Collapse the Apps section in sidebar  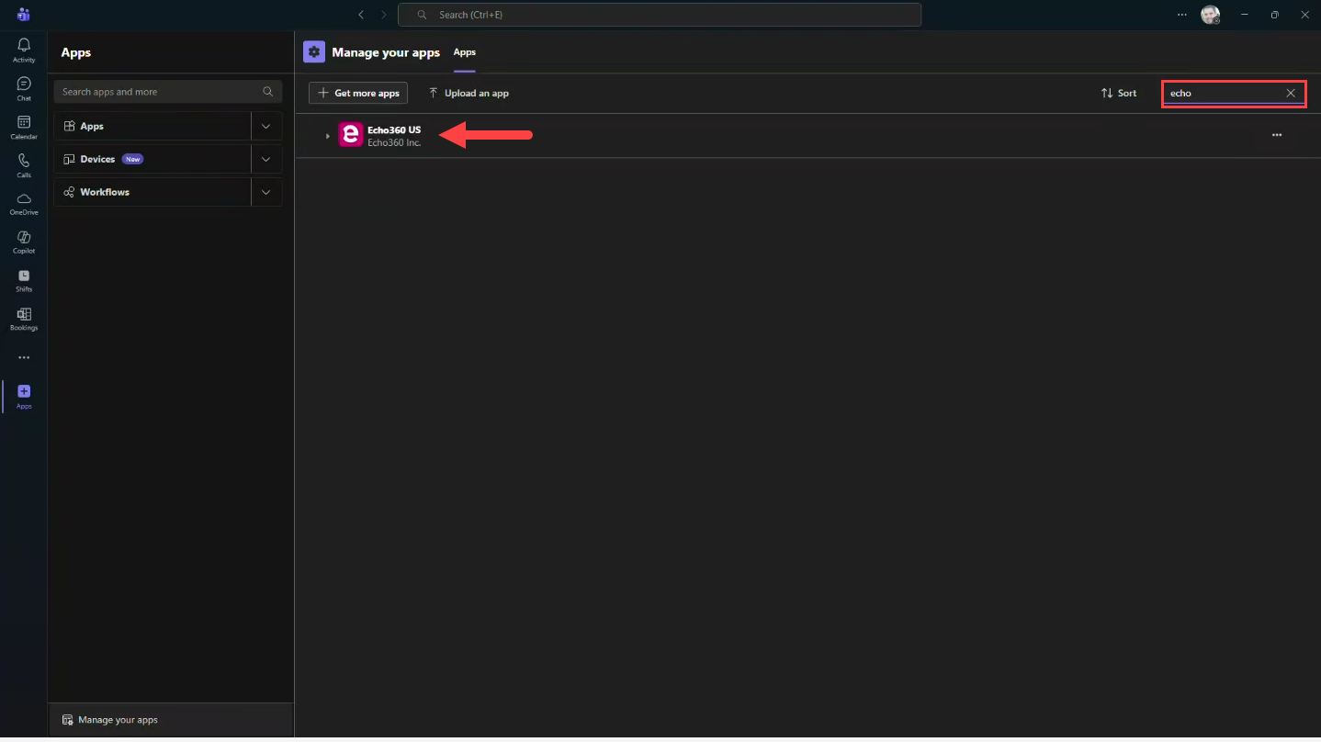coord(265,126)
